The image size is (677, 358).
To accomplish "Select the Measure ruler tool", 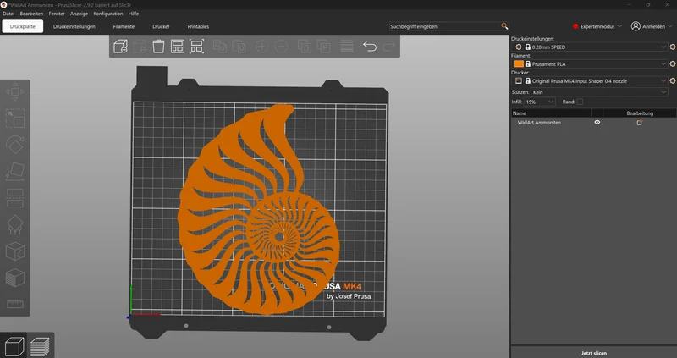I will click(15, 304).
